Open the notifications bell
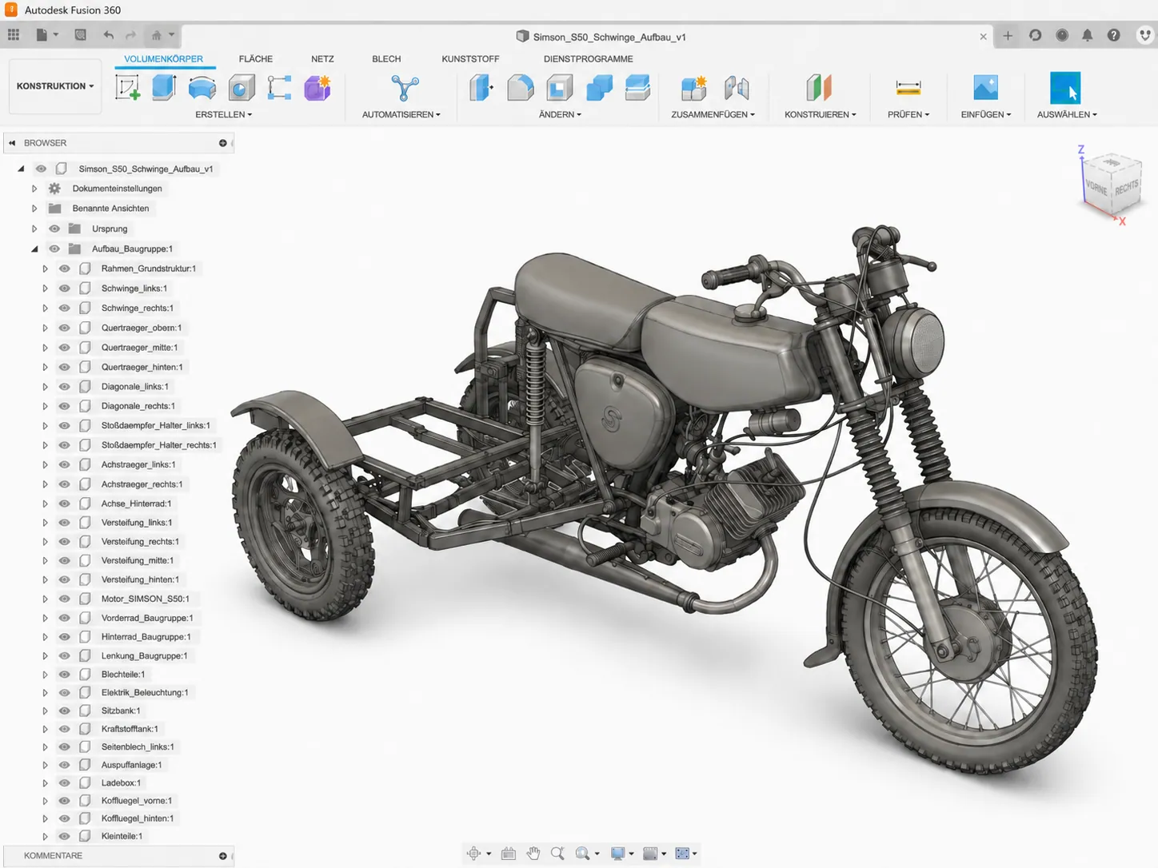 point(1088,35)
